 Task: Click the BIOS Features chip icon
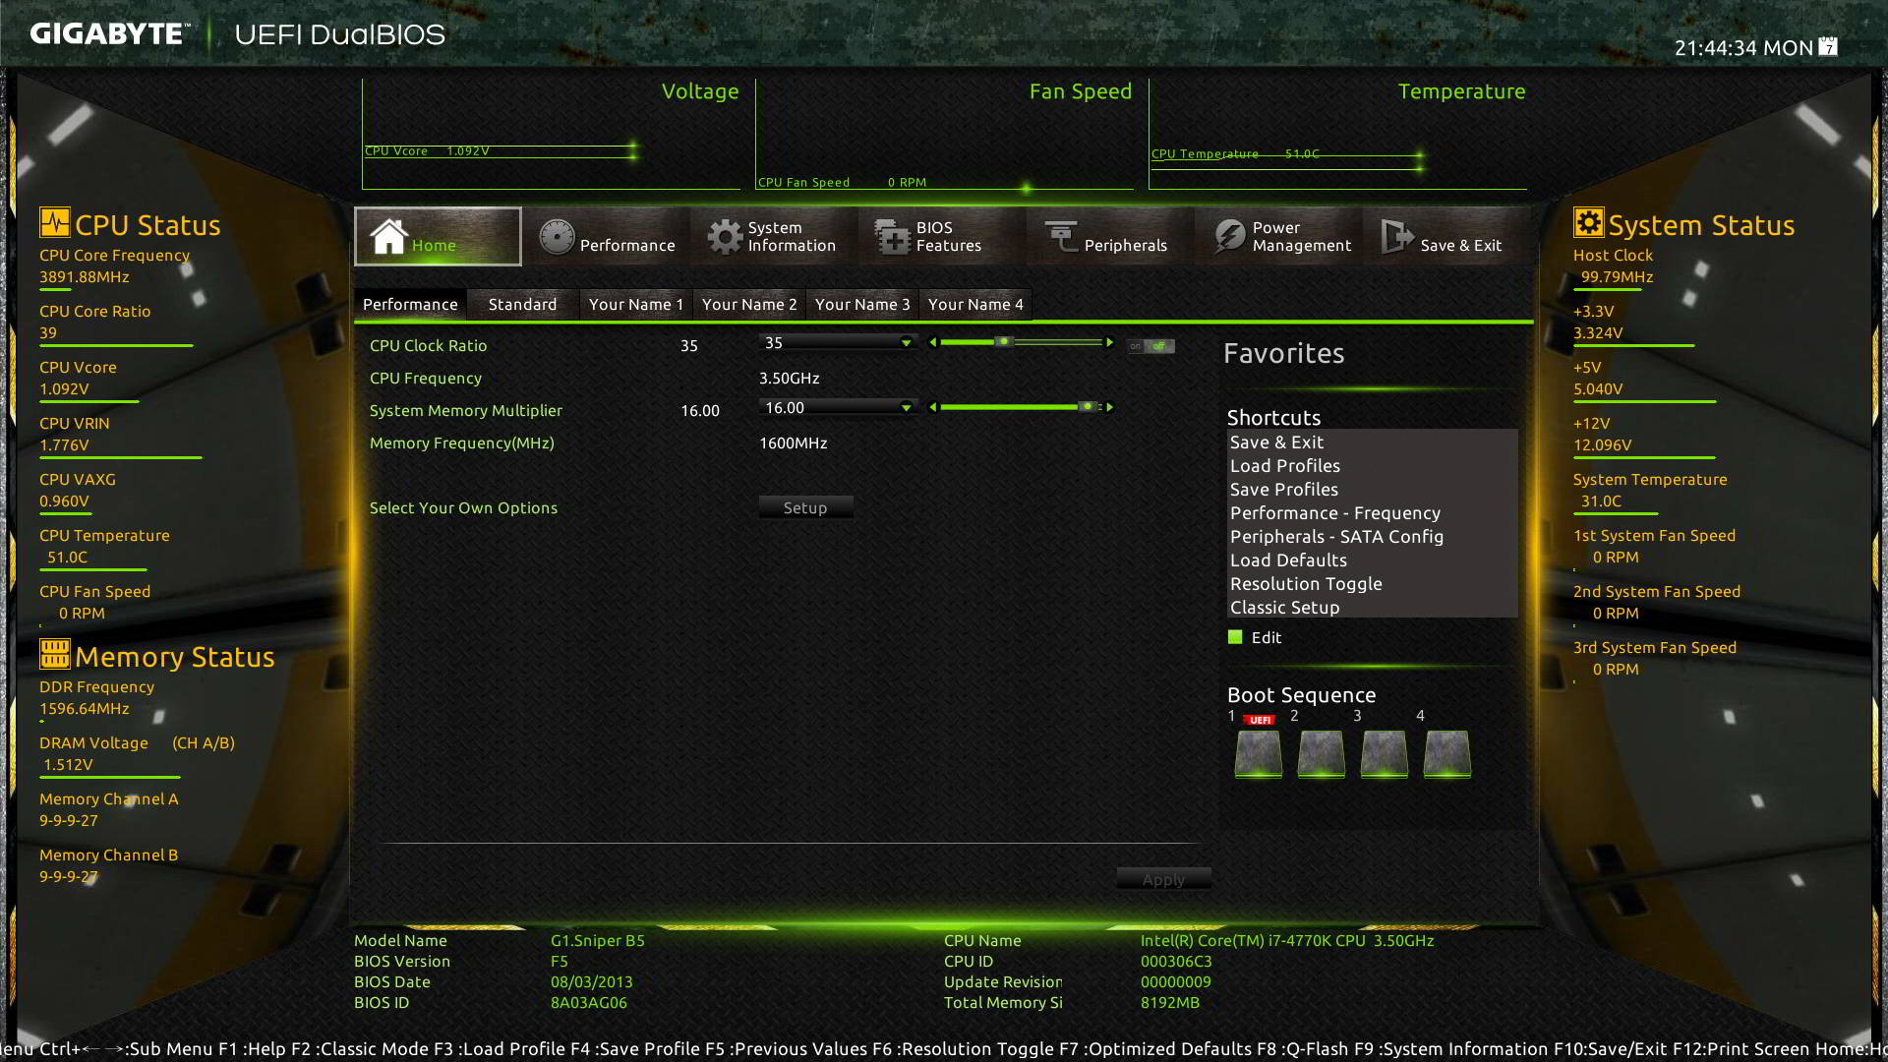pyautogui.click(x=892, y=237)
